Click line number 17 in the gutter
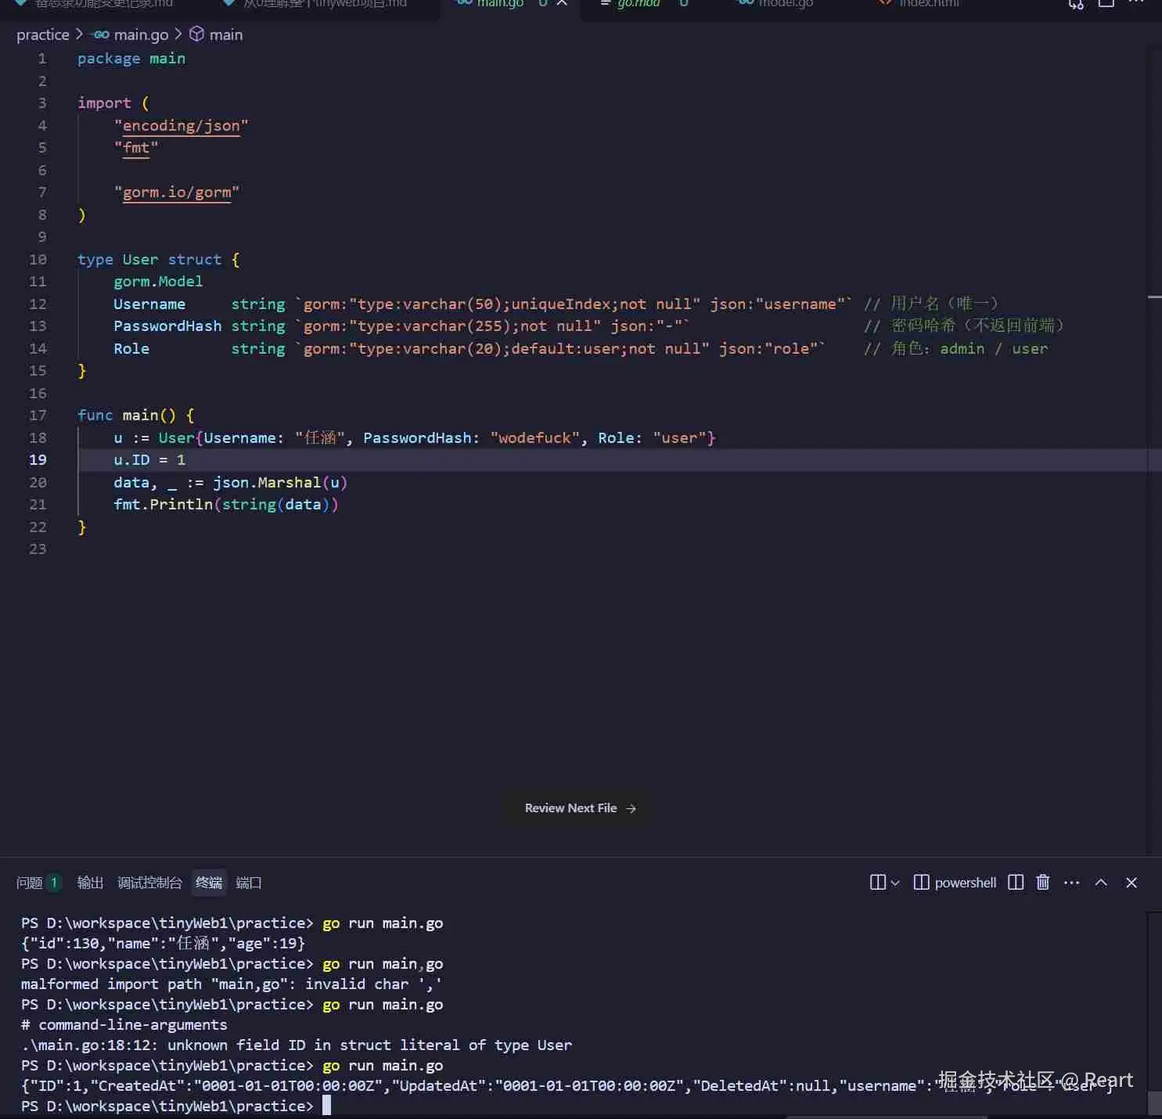This screenshot has width=1162, height=1119. pyautogui.click(x=38, y=416)
